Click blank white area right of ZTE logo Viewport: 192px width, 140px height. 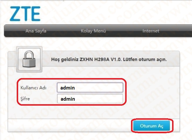pyautogui.click(x=117, y=13)
